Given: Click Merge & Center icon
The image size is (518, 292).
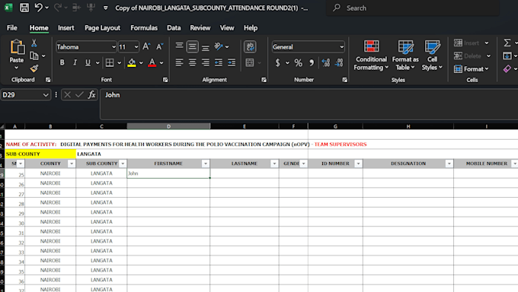Looking at the screenshot, I should [x=250, y=62].
